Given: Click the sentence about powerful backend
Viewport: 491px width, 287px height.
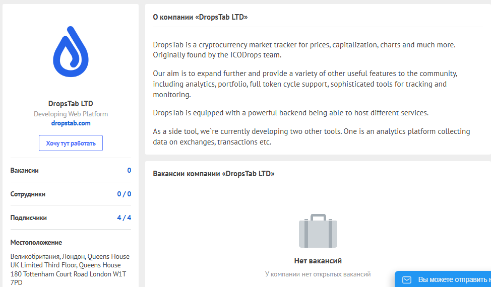Looking at the screenshot, I should [290, 113].
